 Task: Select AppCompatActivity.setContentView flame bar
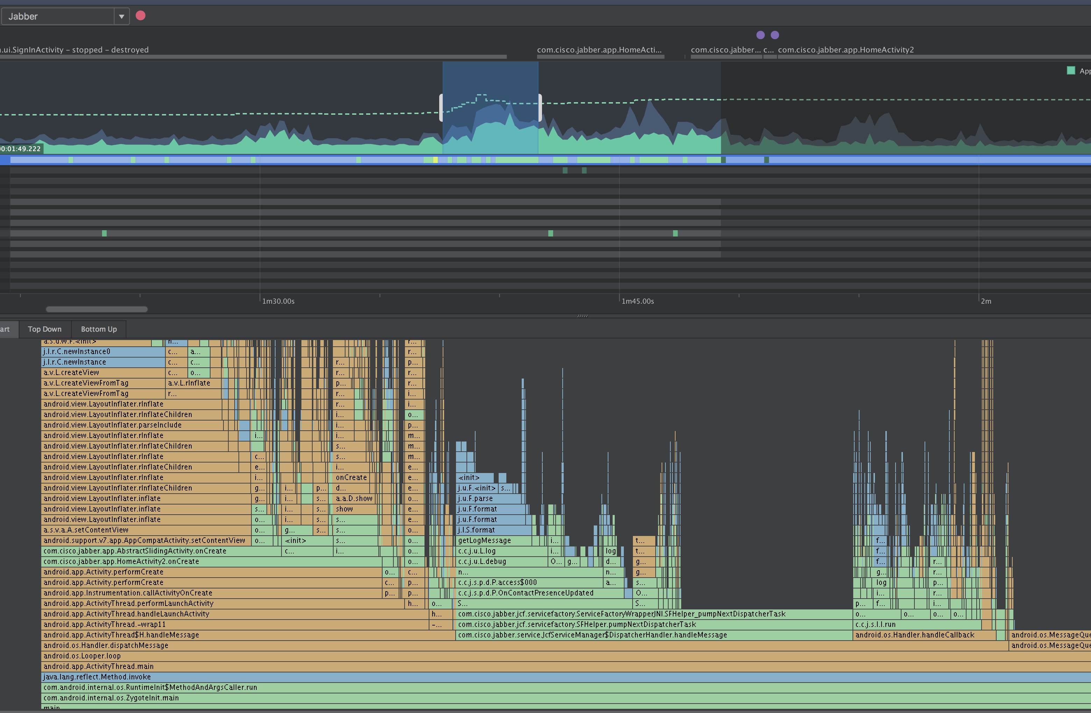147,541
